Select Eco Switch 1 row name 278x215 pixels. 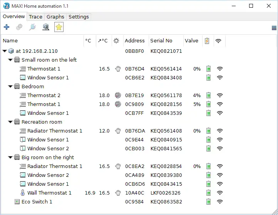click(x=37, y=202)
